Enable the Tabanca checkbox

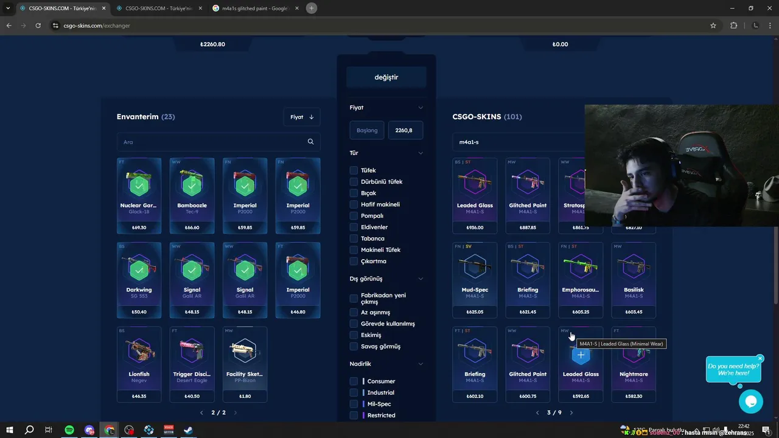[354, 238]
